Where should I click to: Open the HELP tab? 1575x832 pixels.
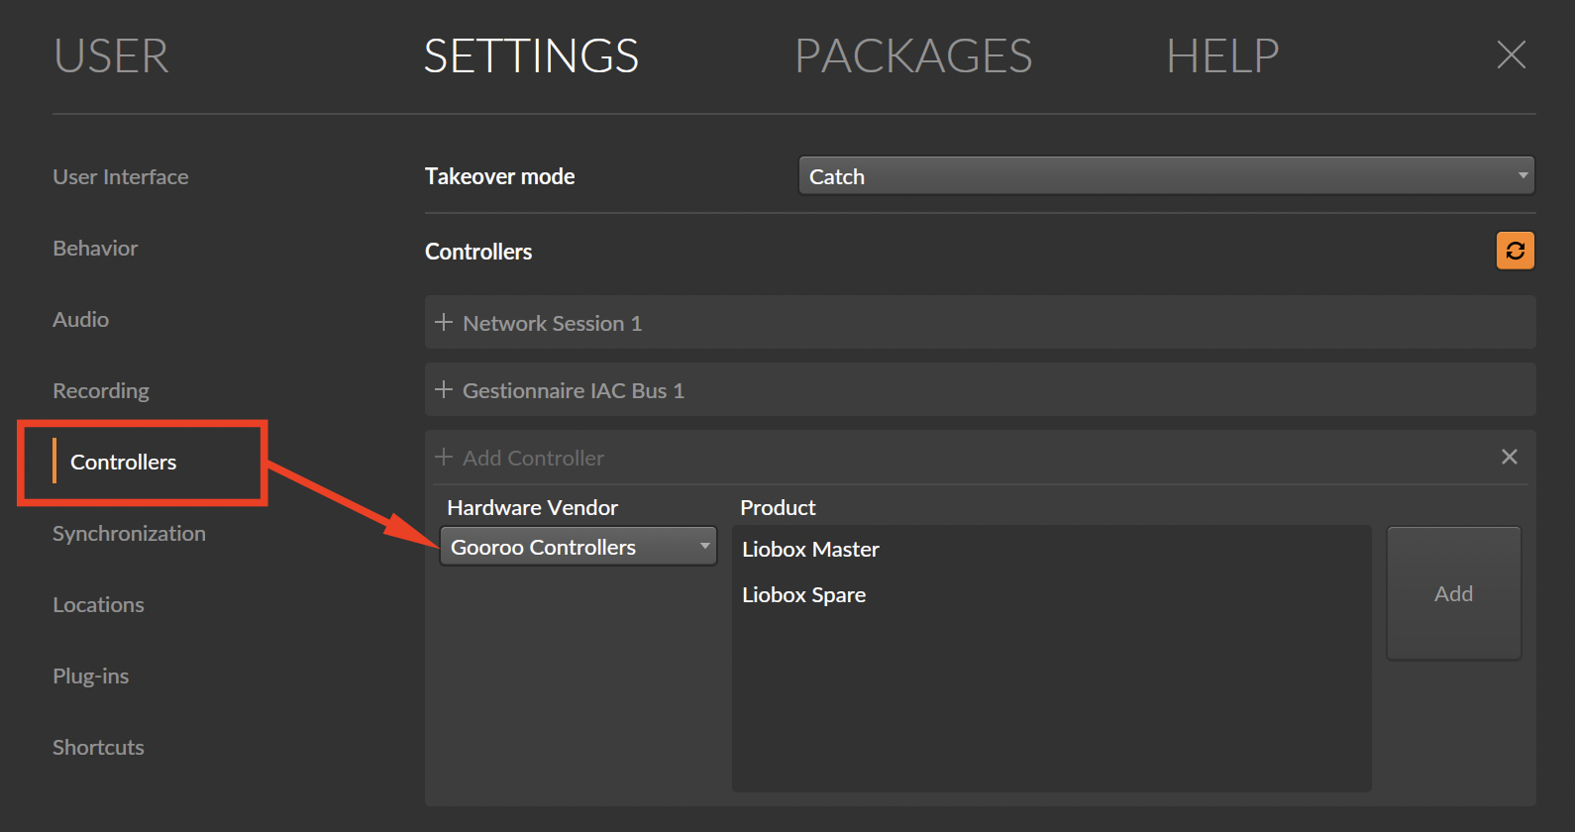click(x=1222, y=55)
